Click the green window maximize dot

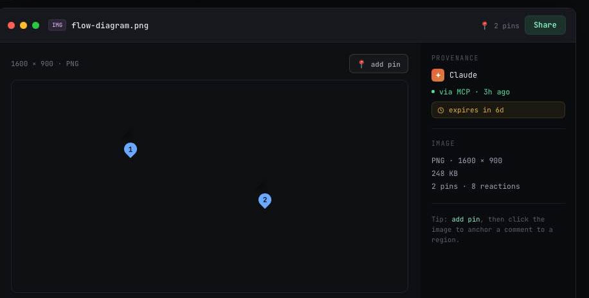35,26
